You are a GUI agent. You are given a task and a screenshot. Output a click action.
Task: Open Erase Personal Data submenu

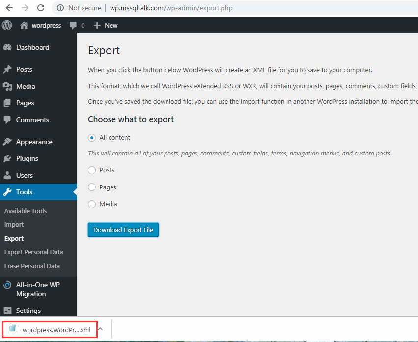pyautogui.click(x=32, y=266)
